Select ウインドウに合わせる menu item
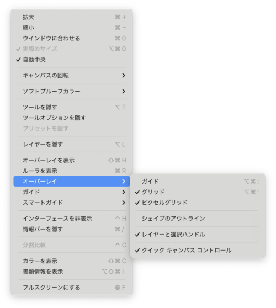This screenshot has width=276, height=308. [x=72, y=38]
